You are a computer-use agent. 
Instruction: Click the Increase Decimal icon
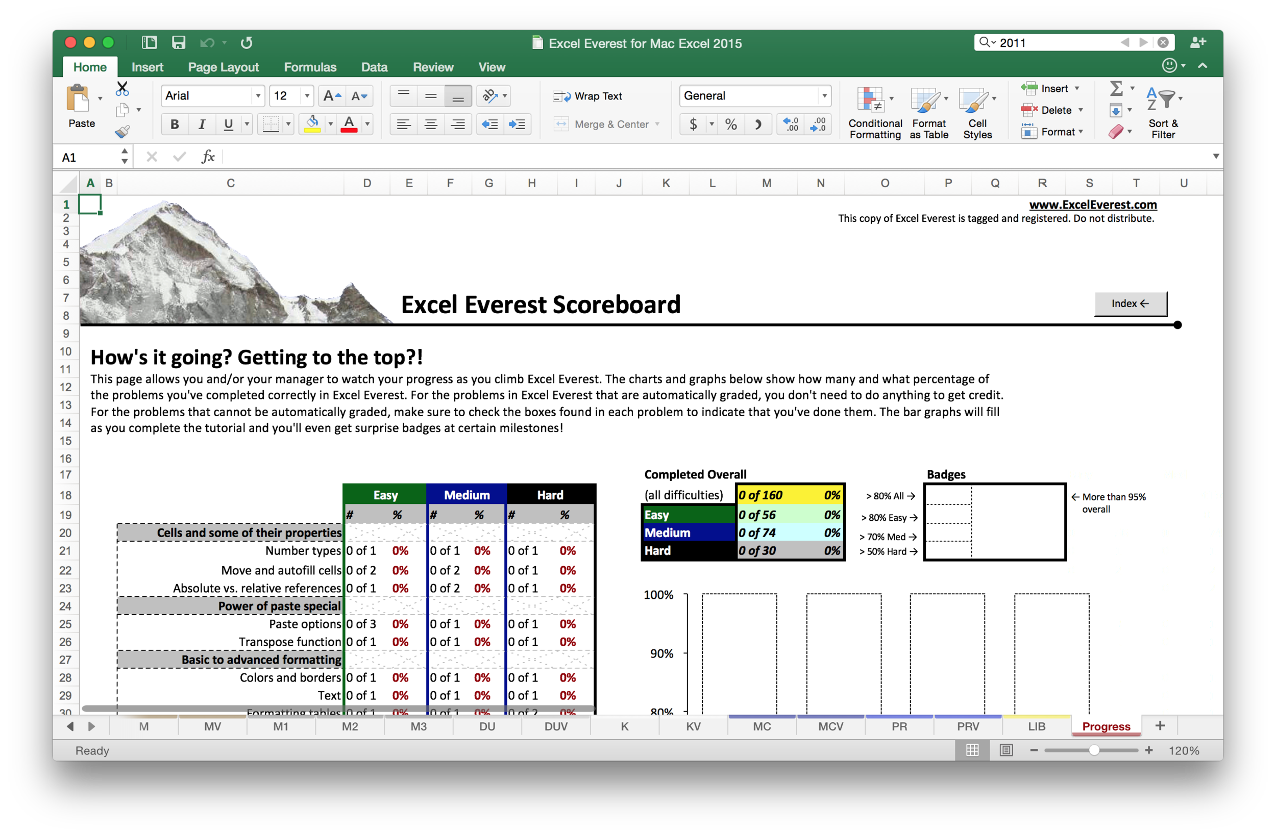coord(791,124)
